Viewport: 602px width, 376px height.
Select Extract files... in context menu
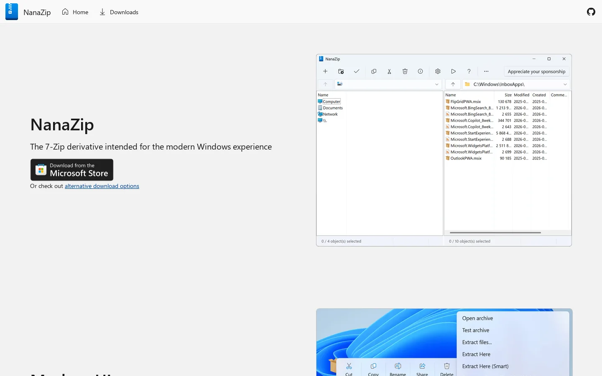tap(477, 343)
